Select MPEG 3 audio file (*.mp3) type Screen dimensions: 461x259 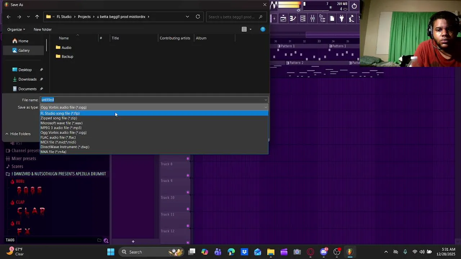154,128
